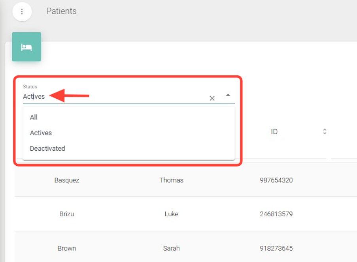Click the first name Thomas

point(172,180)
